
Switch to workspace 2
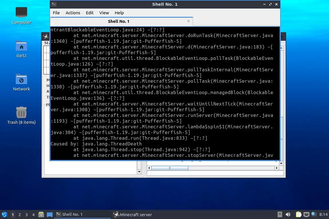19,215
